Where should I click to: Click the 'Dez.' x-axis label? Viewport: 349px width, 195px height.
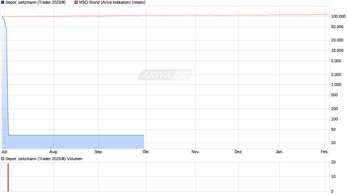239,152
